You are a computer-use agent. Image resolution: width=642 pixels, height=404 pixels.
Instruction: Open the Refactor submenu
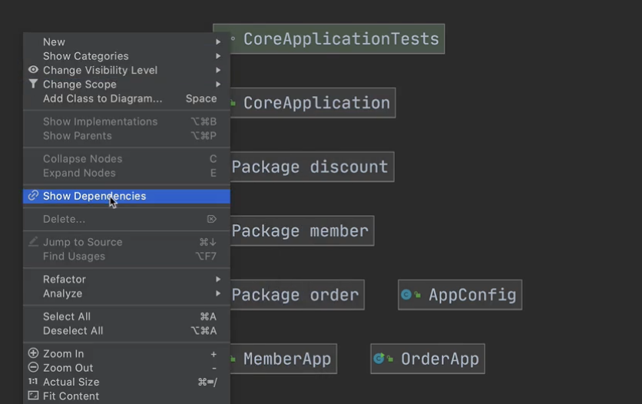pyautogui.click(x=218, y=280)
